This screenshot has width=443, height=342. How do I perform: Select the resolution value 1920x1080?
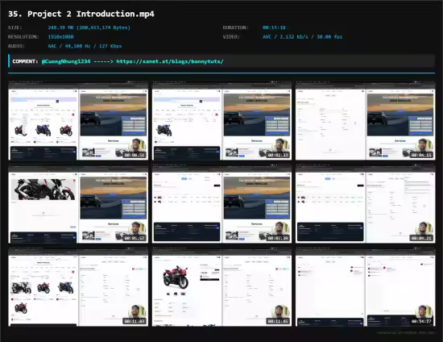(60, 37)
